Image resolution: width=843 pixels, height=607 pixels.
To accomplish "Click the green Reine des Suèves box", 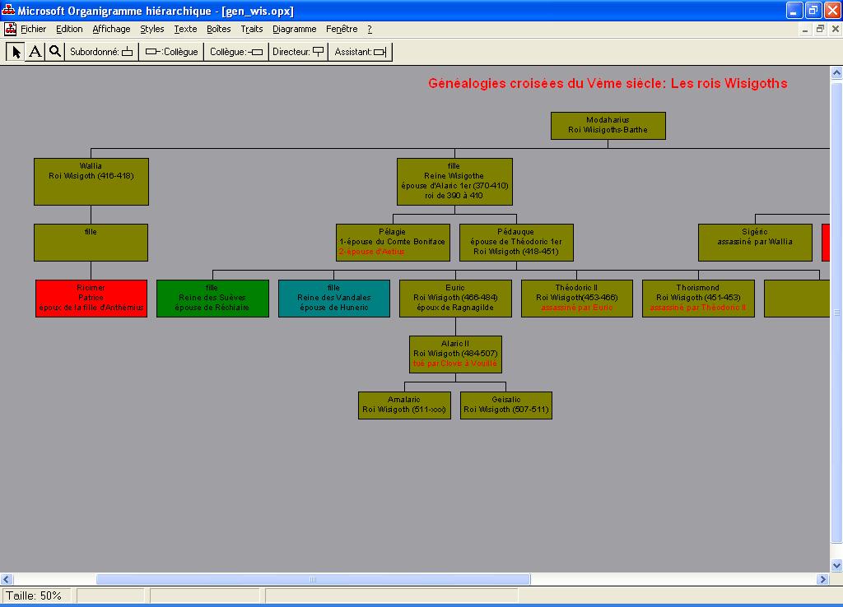I will [x=212, y=298].
